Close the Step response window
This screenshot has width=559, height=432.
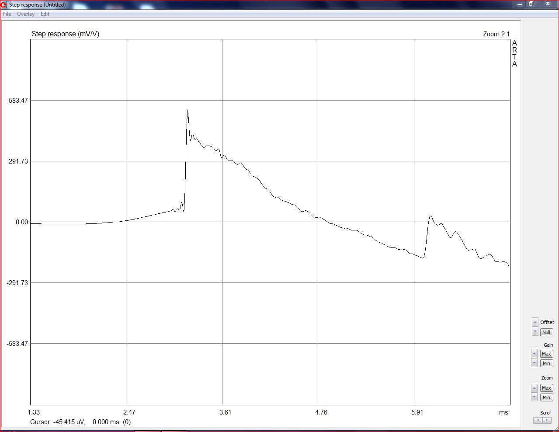(548, 4)
